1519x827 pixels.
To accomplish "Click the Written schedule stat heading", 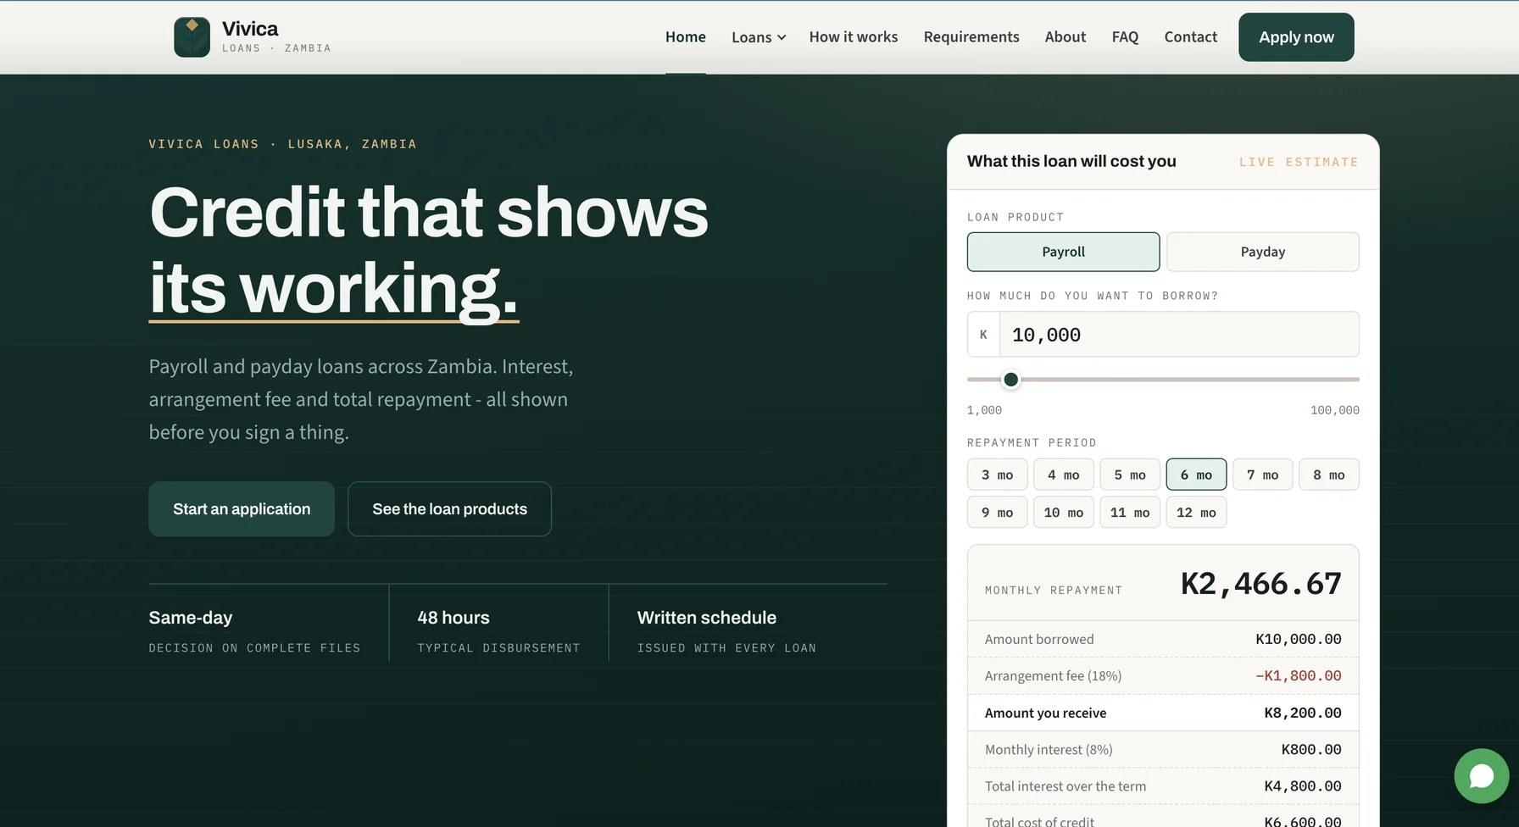I will point(707,618).
